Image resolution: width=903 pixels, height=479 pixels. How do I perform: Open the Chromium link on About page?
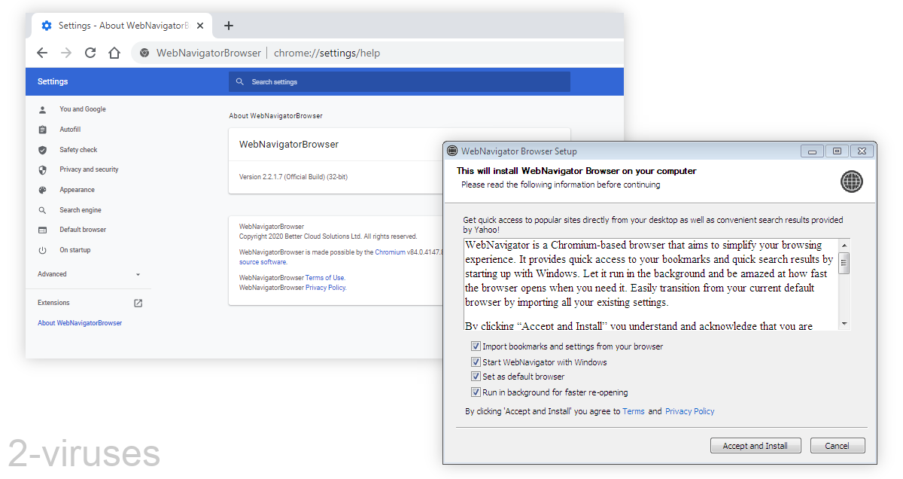(390, 252)
